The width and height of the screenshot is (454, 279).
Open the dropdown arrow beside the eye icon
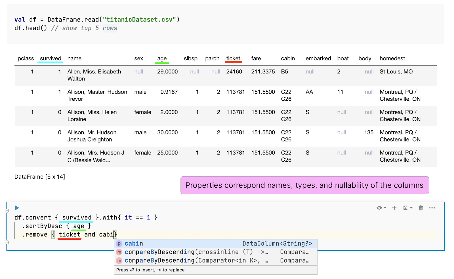(x=385, y=208)
